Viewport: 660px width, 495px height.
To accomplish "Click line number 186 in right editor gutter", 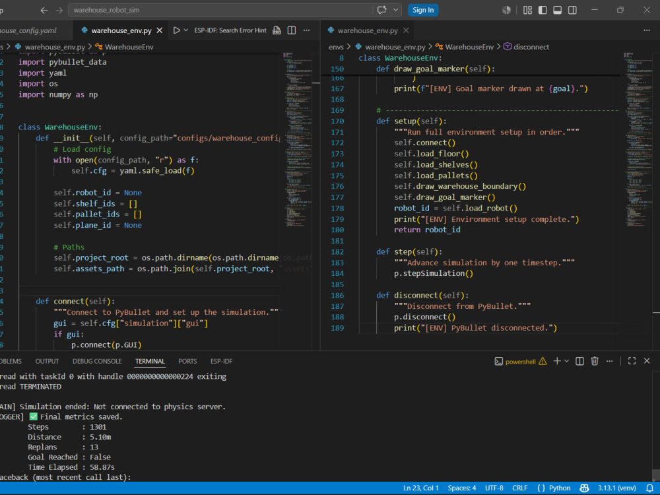I will 337,296.
